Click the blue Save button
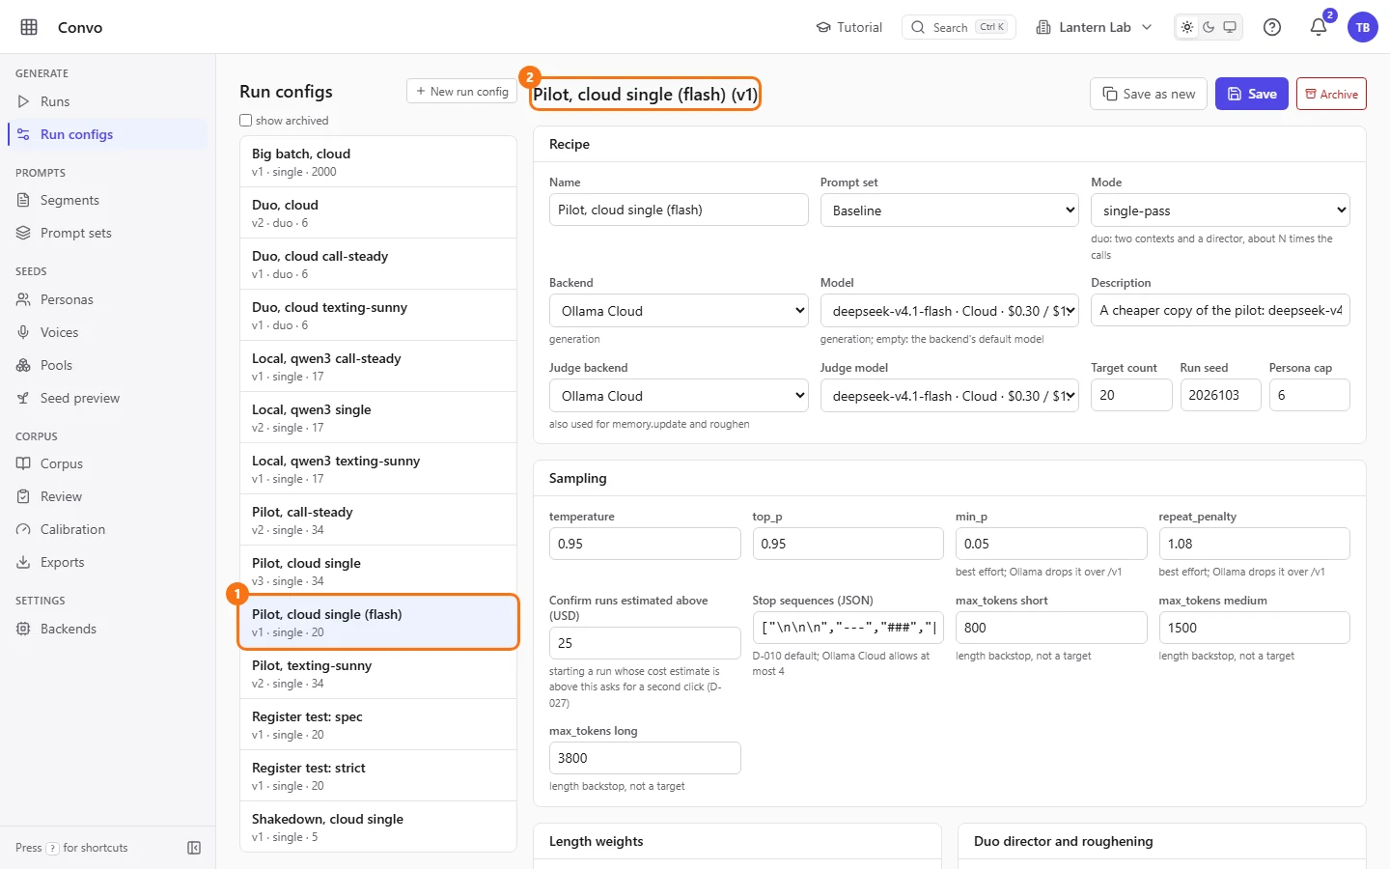 (1251, 94)
